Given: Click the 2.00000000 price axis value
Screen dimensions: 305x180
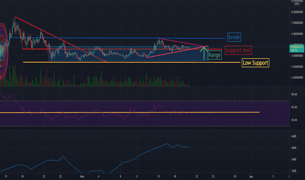Looking at the screenshot, I should point(297,78).
